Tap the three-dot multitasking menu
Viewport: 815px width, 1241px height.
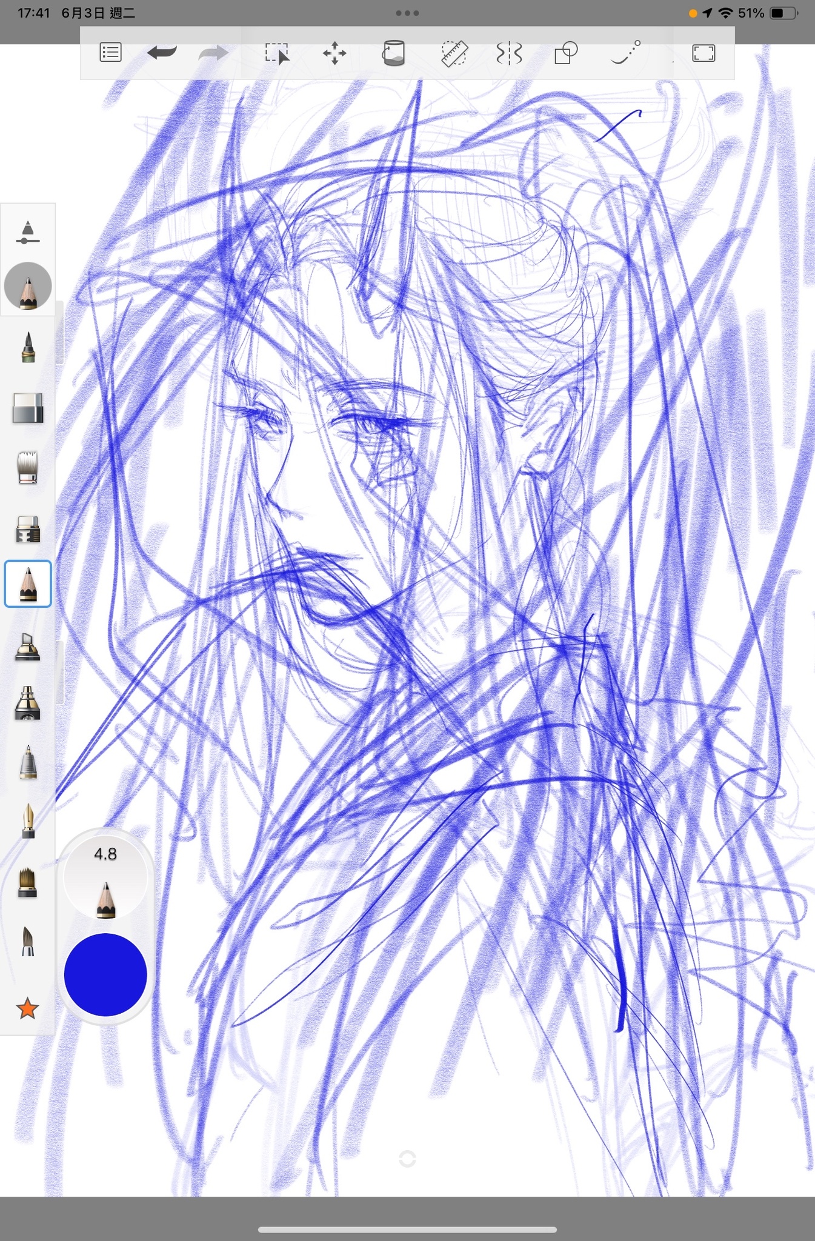407,13
